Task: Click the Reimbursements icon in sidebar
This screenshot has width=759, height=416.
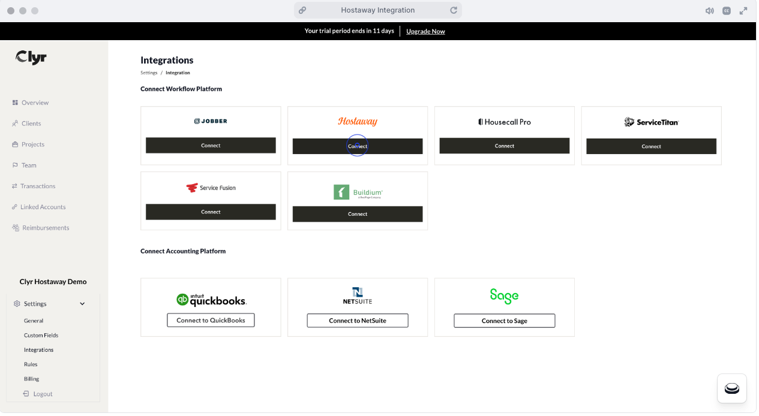Action: (x=16, y=228)
